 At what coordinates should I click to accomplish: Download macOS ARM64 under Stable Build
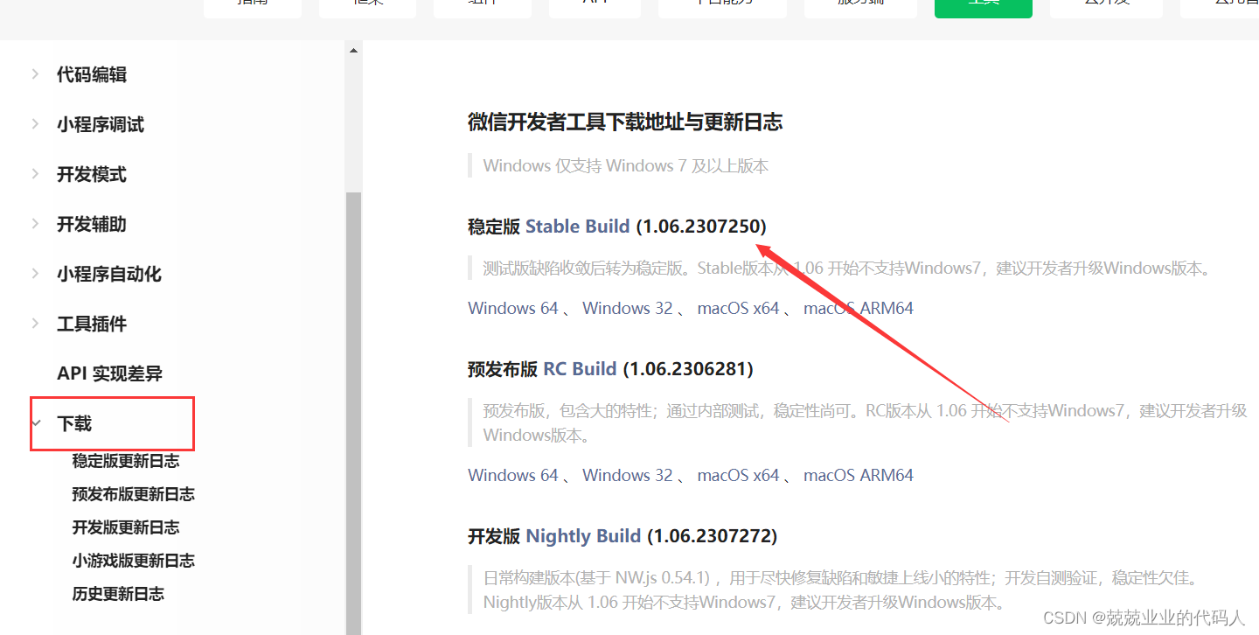pos(859,308)
